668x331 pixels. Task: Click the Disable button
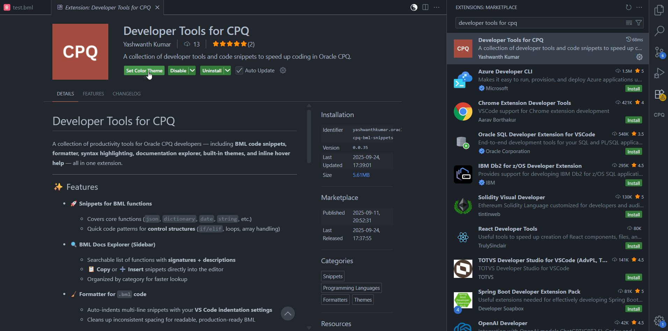178,71
